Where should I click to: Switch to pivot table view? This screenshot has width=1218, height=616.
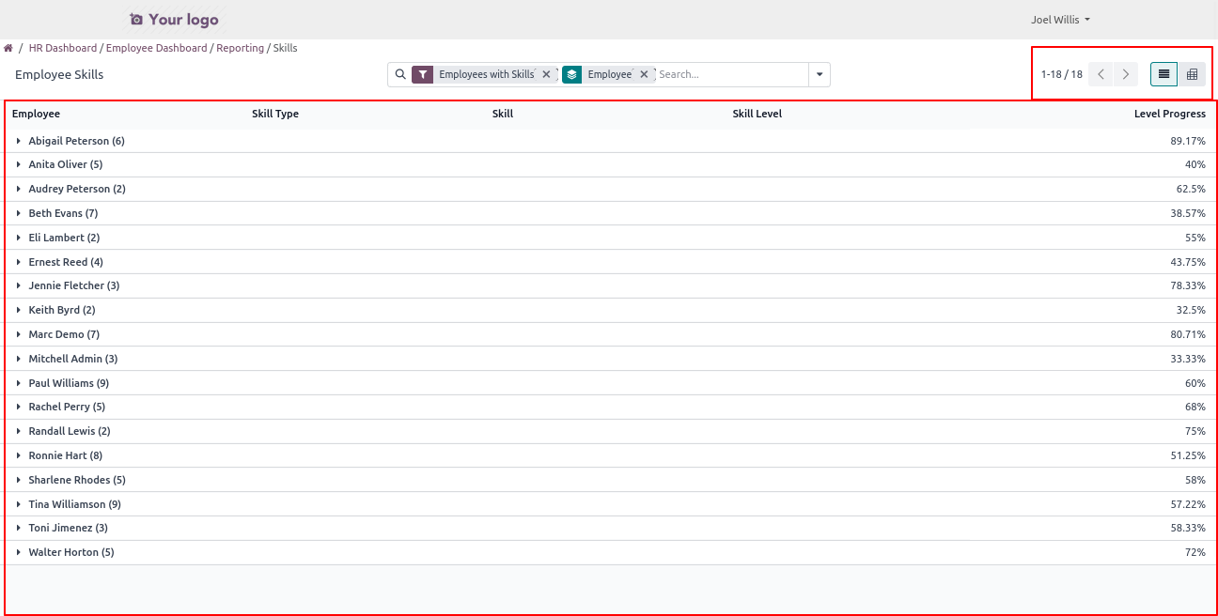coord(1192,74)
